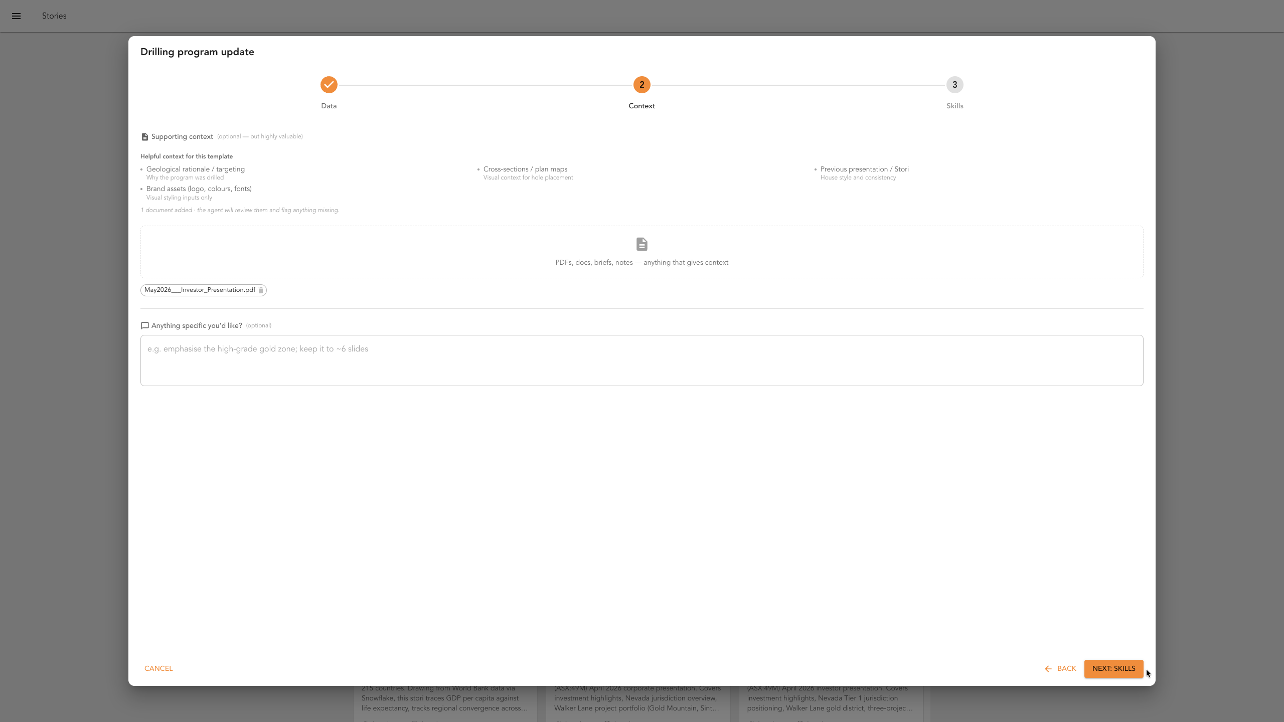Click 'Geological rationale / targeting' item
Image resolution: width=1284 pixels, height=722 pixels.
[196, 169]
